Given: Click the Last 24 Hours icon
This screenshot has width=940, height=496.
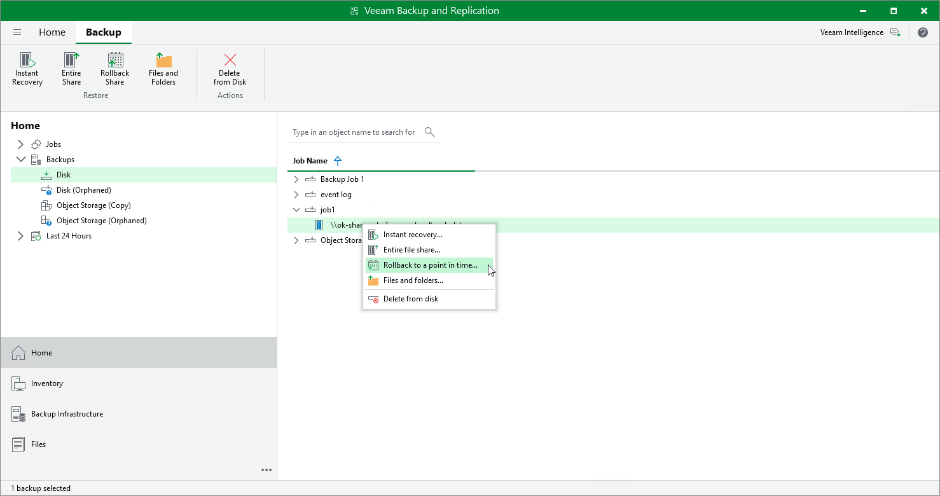Looking at the screenshot, I should (36, 236).
